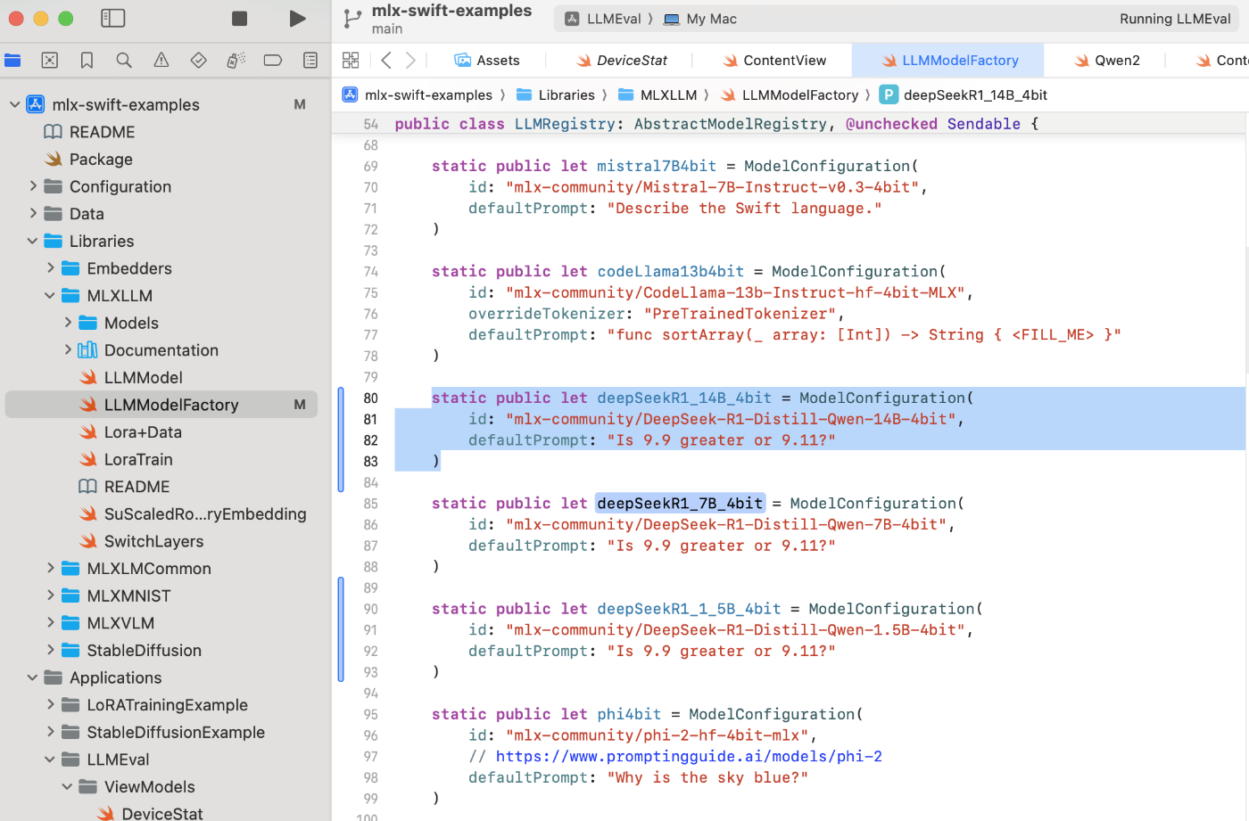The image size is (1249, 821).
Task: Click the sticky LLMRegistry class header line
Action: point(790,124)
